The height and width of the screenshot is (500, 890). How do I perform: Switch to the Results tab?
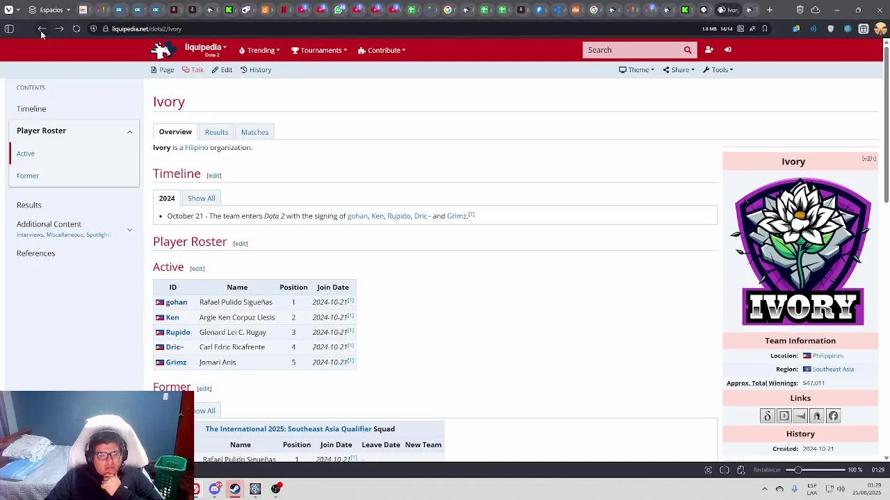216,132
